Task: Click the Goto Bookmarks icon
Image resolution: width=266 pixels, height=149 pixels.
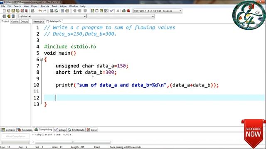Action: [13, 16]
